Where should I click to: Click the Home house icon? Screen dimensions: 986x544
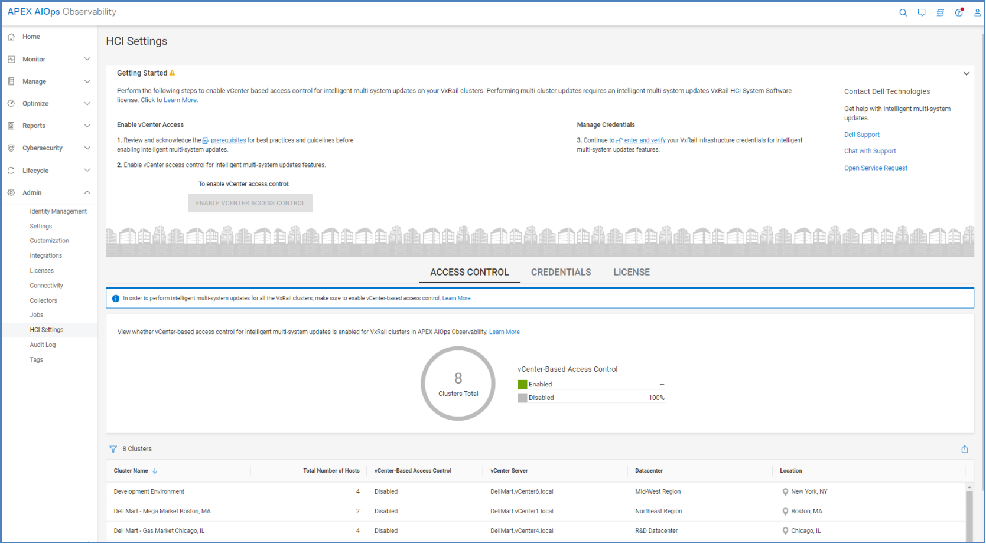[11, 37]
